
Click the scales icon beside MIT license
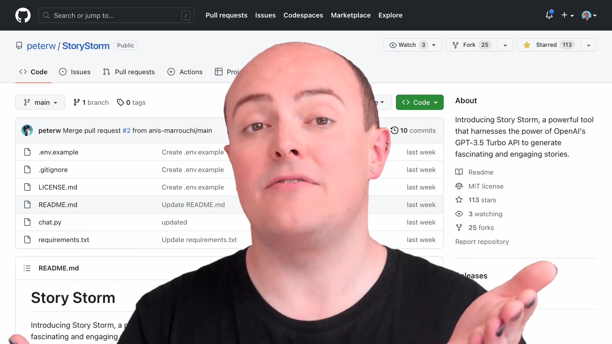[459, 186]
